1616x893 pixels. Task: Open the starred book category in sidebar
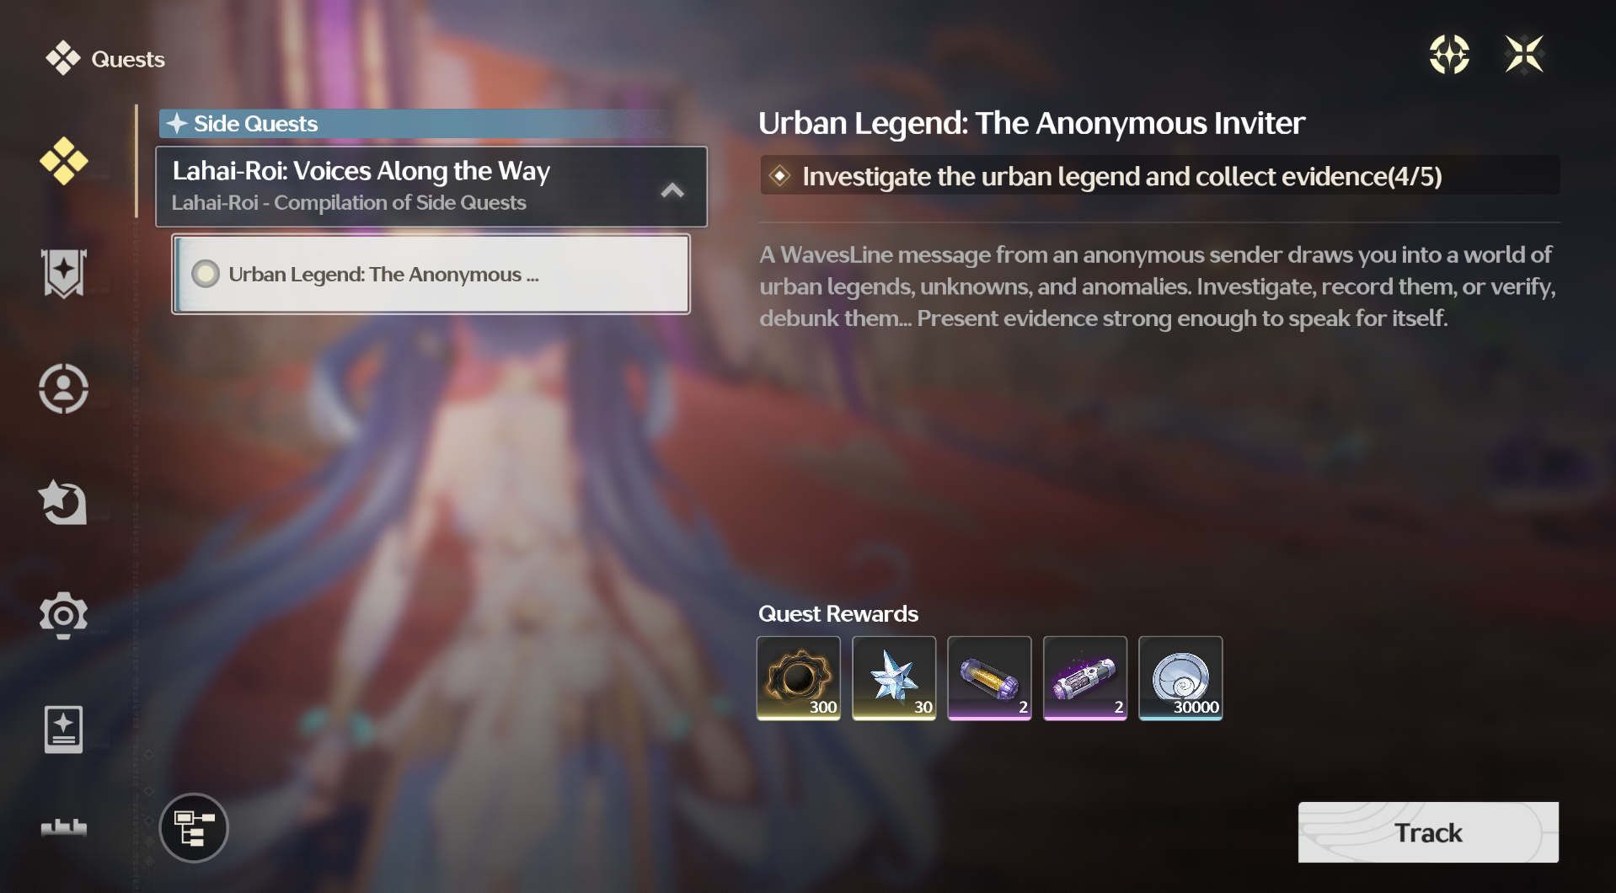point(63,730)
